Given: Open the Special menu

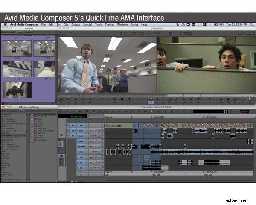Looking at the screenshot, I should [87, 24].
